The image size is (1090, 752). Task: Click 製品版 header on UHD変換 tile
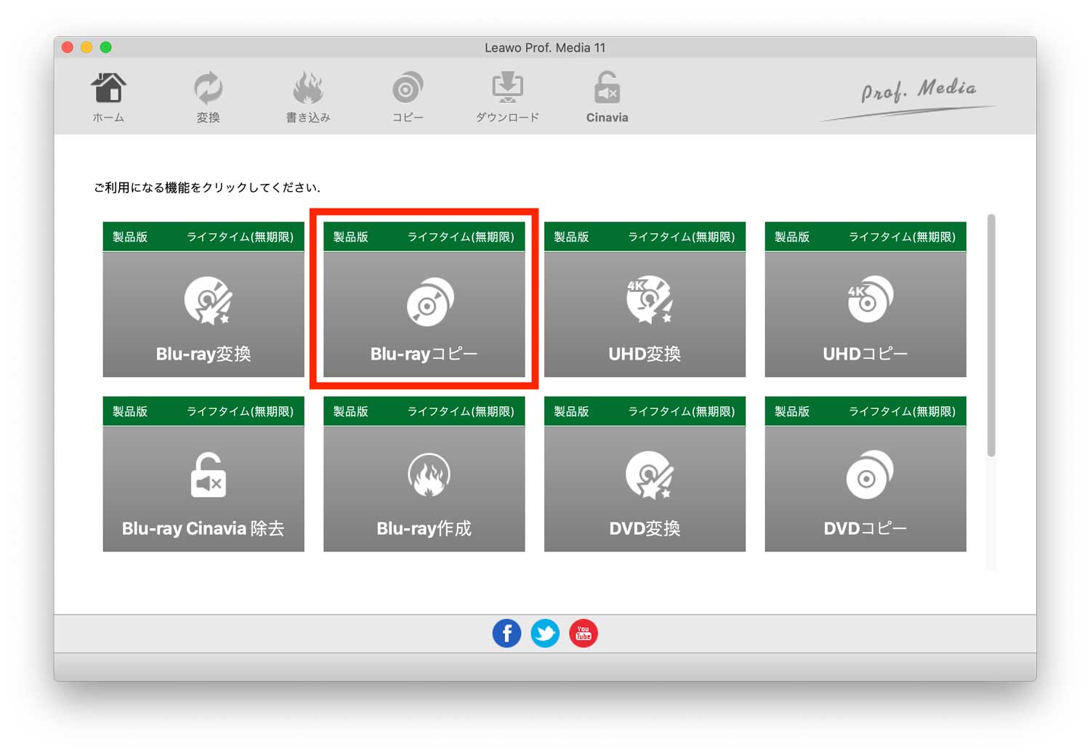pos(571,237)
